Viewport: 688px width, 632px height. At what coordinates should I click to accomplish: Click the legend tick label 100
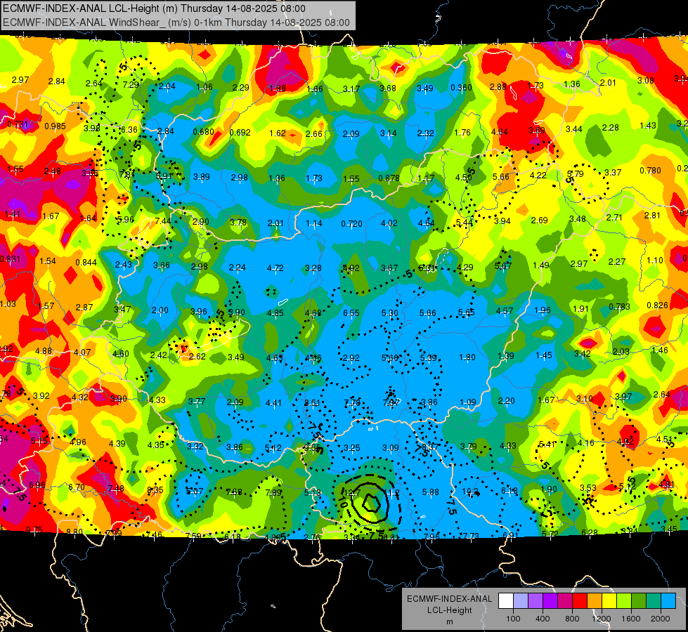point(513,619)
